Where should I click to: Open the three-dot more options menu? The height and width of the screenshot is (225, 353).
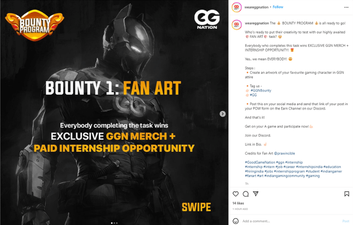[x=346, y=8]
